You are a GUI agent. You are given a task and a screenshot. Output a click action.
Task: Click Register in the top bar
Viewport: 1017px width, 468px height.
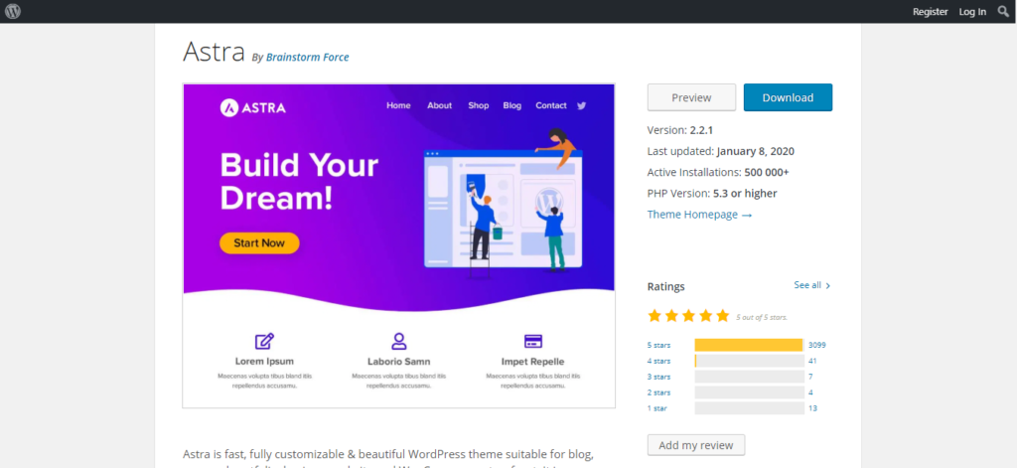(x=930, y=12)
